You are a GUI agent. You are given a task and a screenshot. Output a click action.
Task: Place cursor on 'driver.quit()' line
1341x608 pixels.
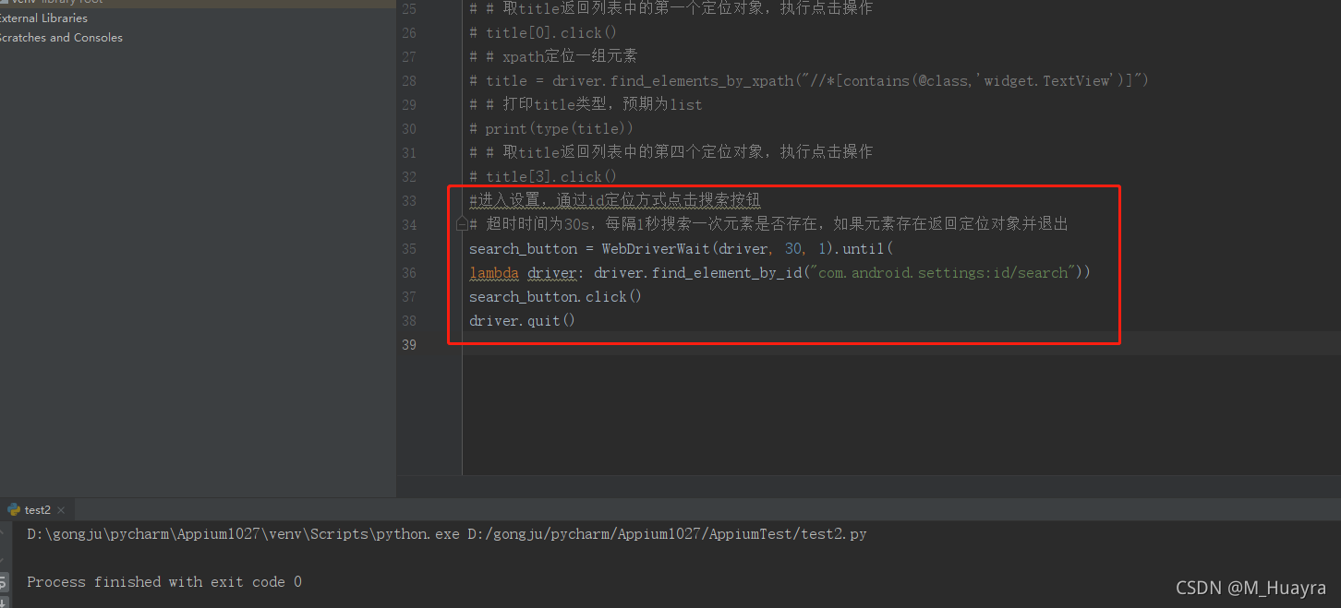pos(522,321)
